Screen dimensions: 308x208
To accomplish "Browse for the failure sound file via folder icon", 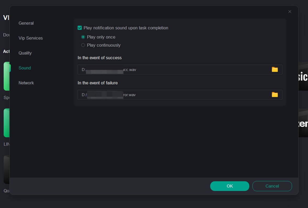I will coord(275,95).
